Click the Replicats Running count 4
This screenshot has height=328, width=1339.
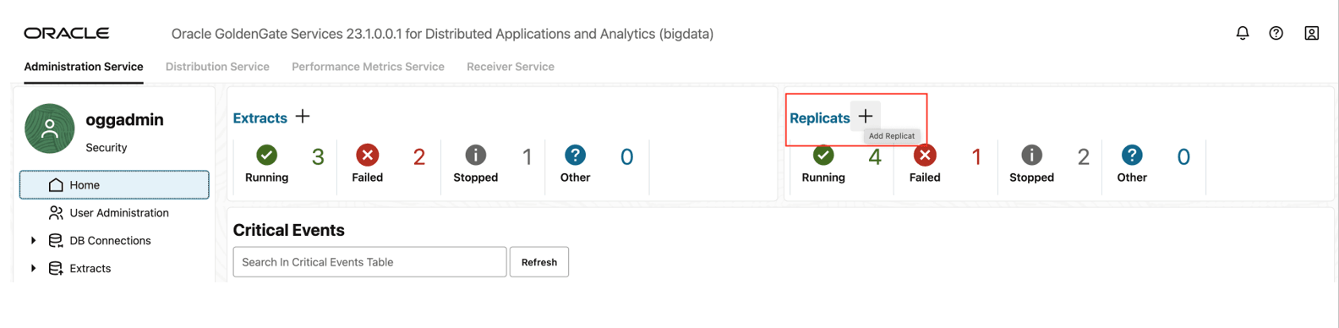pos(875,157)
